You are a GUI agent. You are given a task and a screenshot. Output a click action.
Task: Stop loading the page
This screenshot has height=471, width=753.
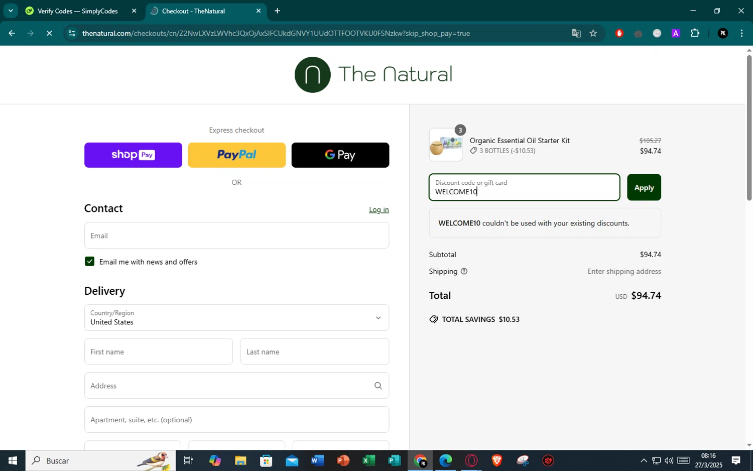point(49,34)
